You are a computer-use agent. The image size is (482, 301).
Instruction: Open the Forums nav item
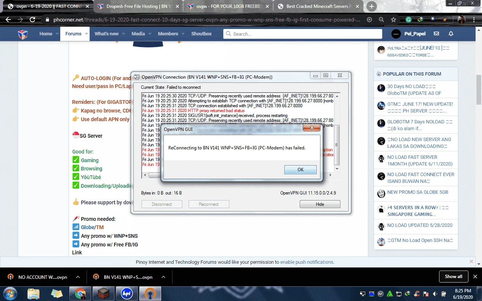(x=73, y=34)
